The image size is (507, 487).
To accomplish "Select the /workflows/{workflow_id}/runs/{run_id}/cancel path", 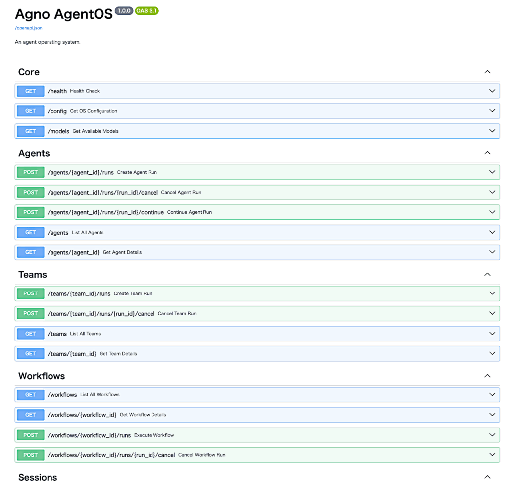I will (x=111, y=455).
